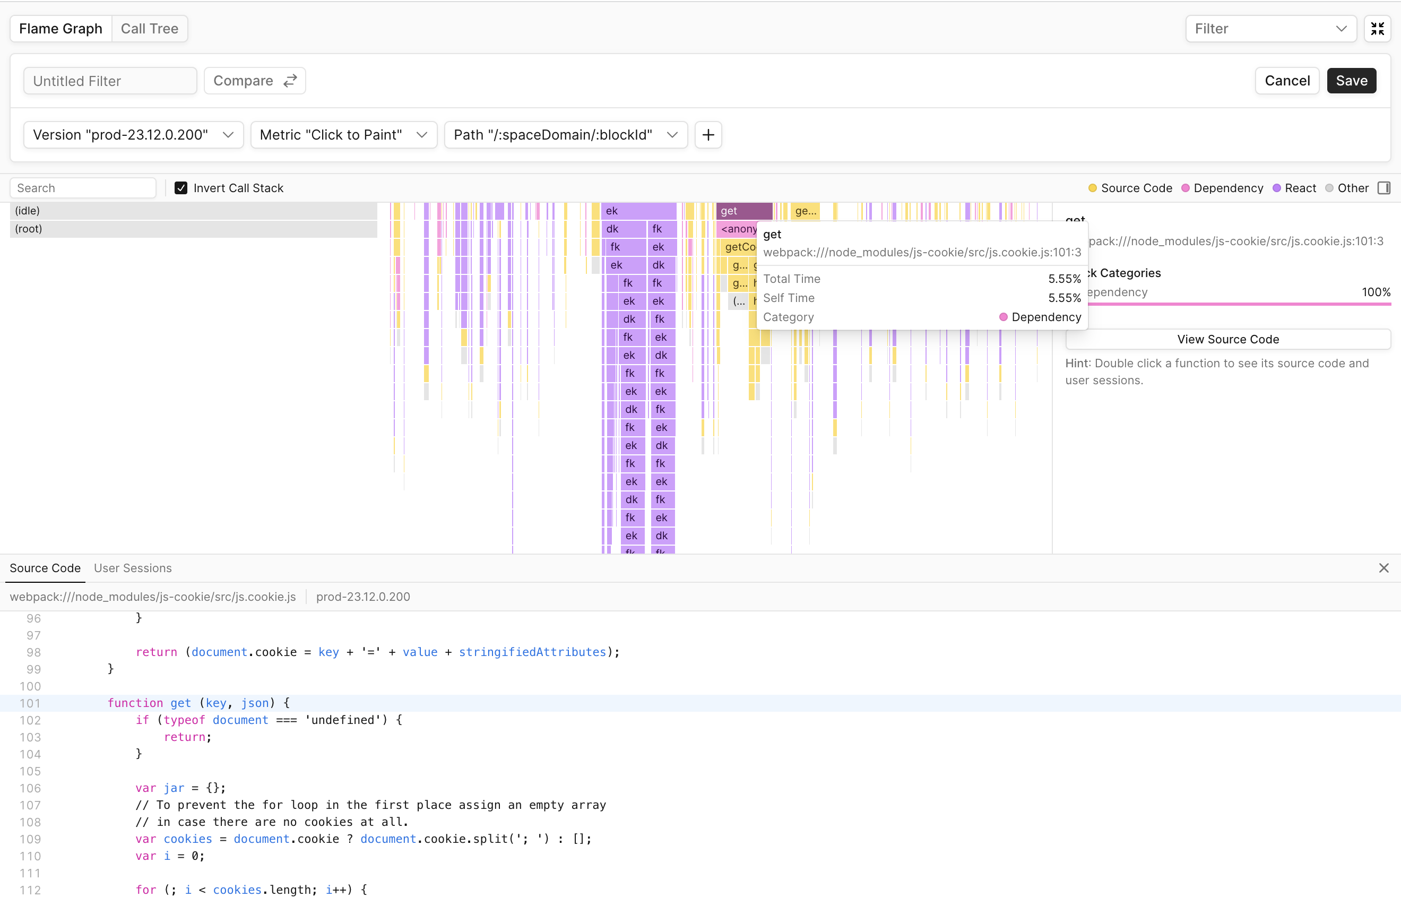The image size is (1401, 897).
Task: Select the Source Code bottom tab
Action: (45, 567)
